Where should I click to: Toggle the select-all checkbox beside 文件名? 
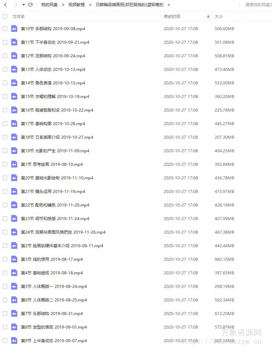5,16
